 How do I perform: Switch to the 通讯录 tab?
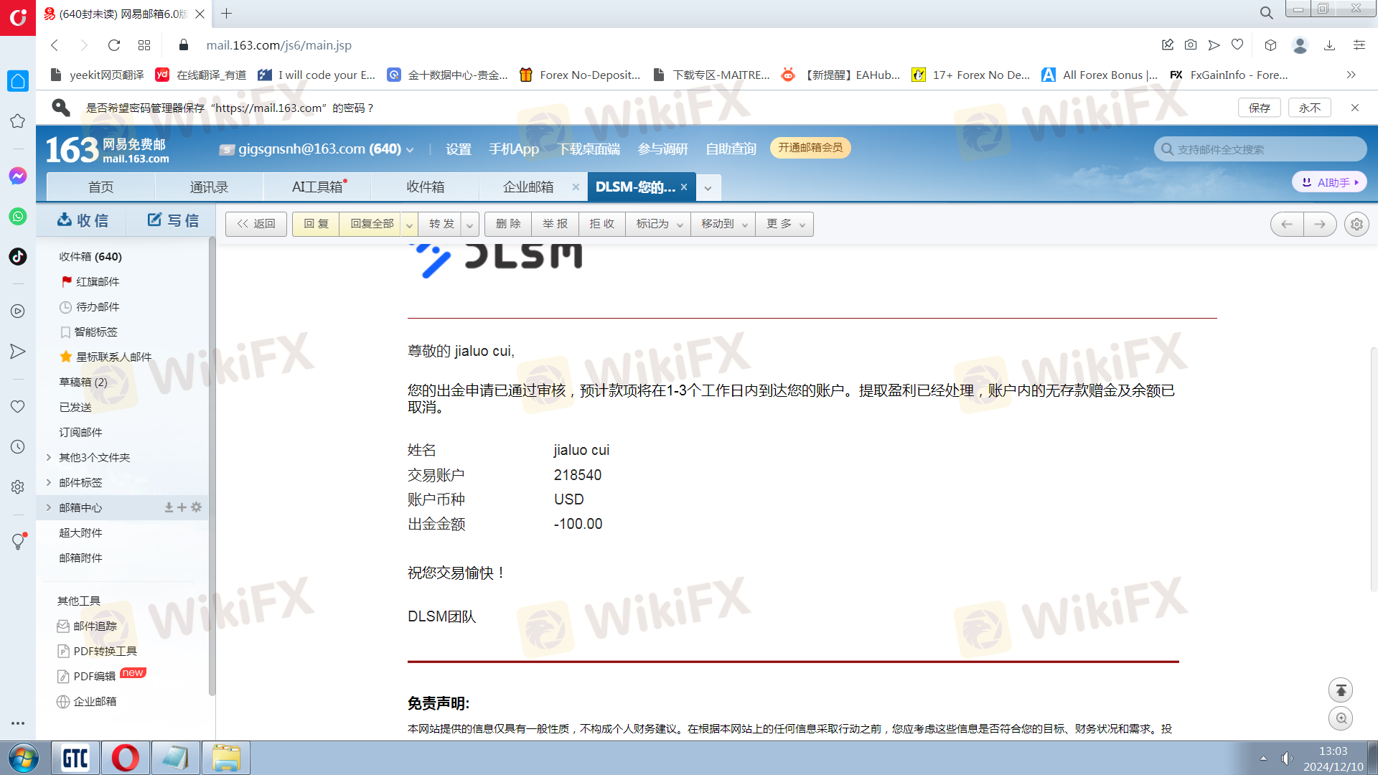(x=209, y=187)
